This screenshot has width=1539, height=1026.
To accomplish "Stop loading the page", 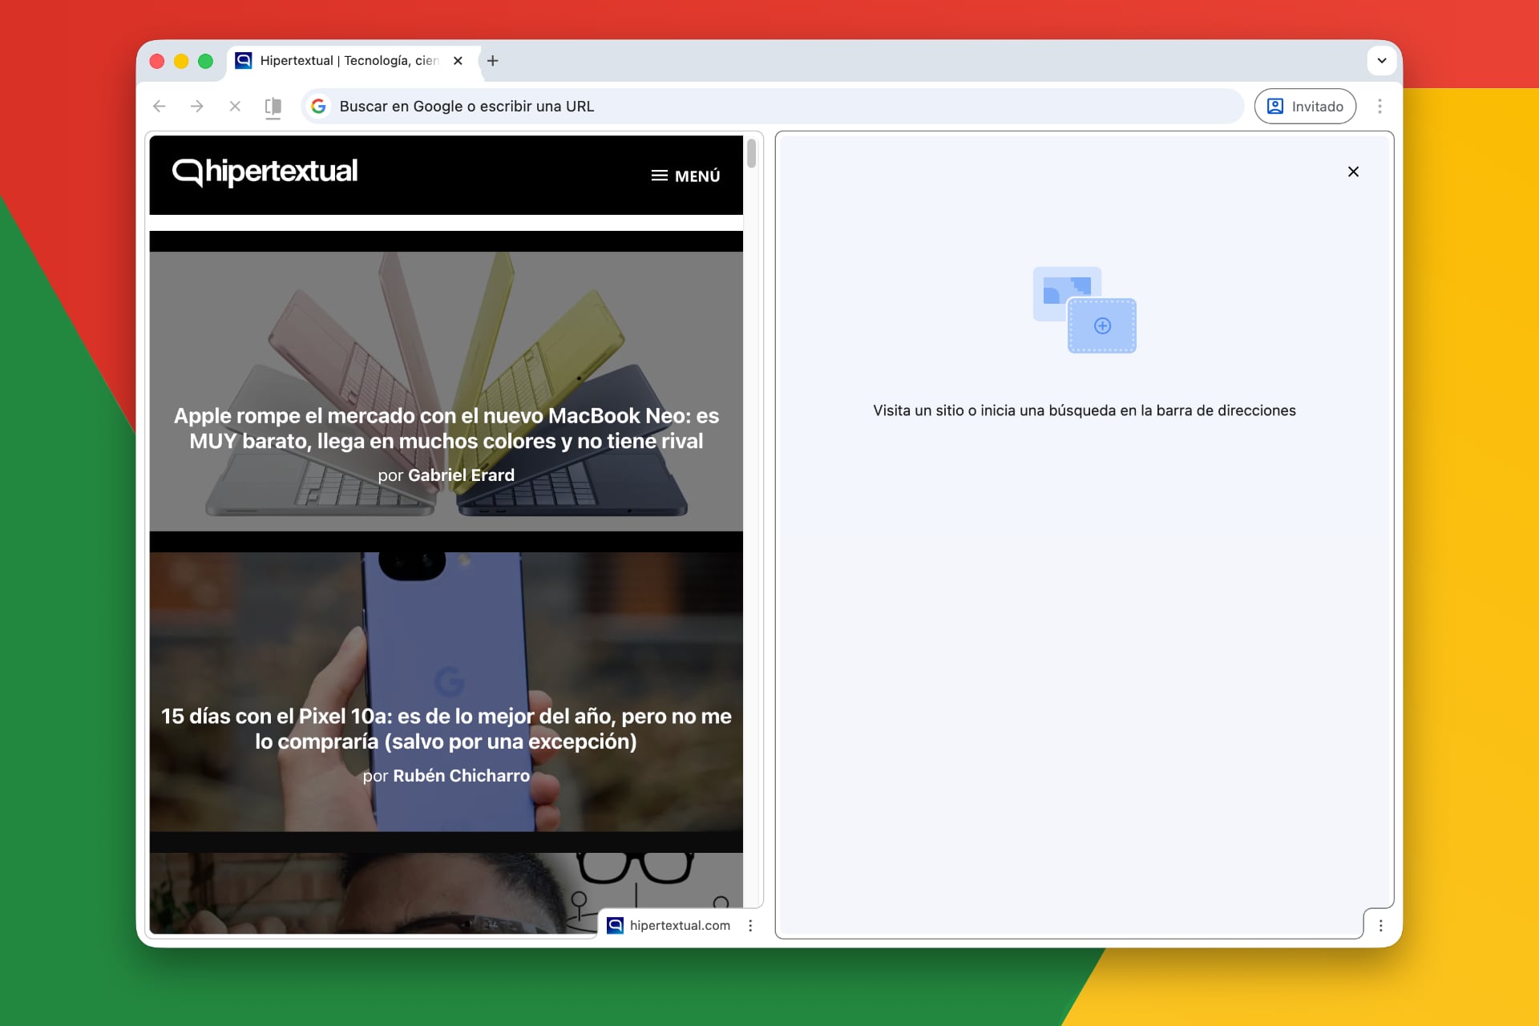I will 235,107.
